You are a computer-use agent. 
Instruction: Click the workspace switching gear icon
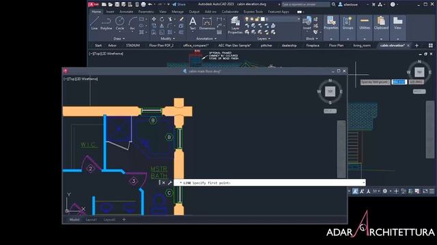pos(385,191)
